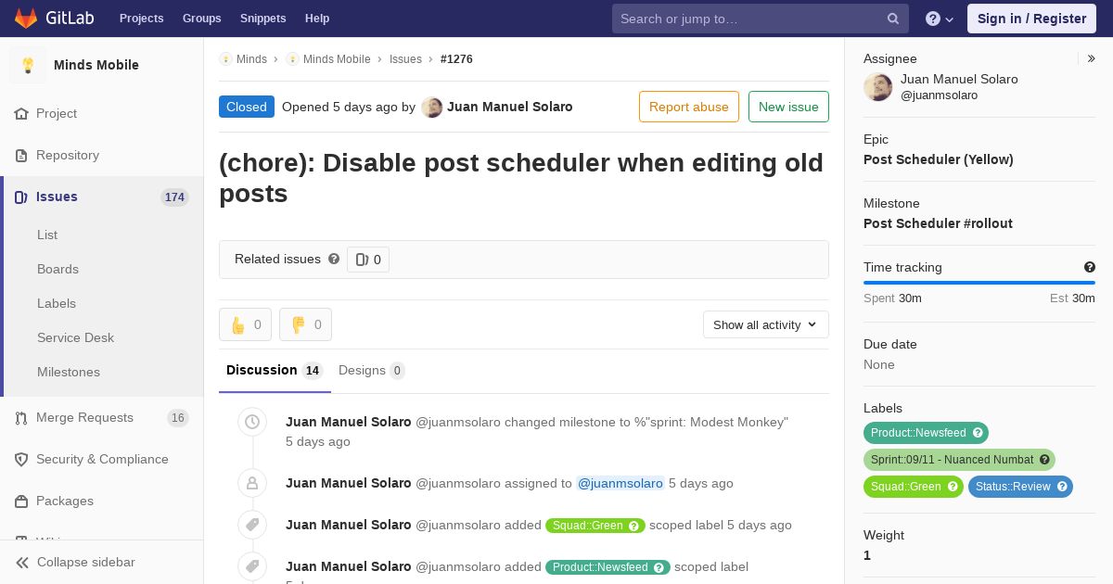Click help icon on sidebar Squad::Green label
The width and height of the screenshot is (1113, 584).
click(x=953, y=487)
